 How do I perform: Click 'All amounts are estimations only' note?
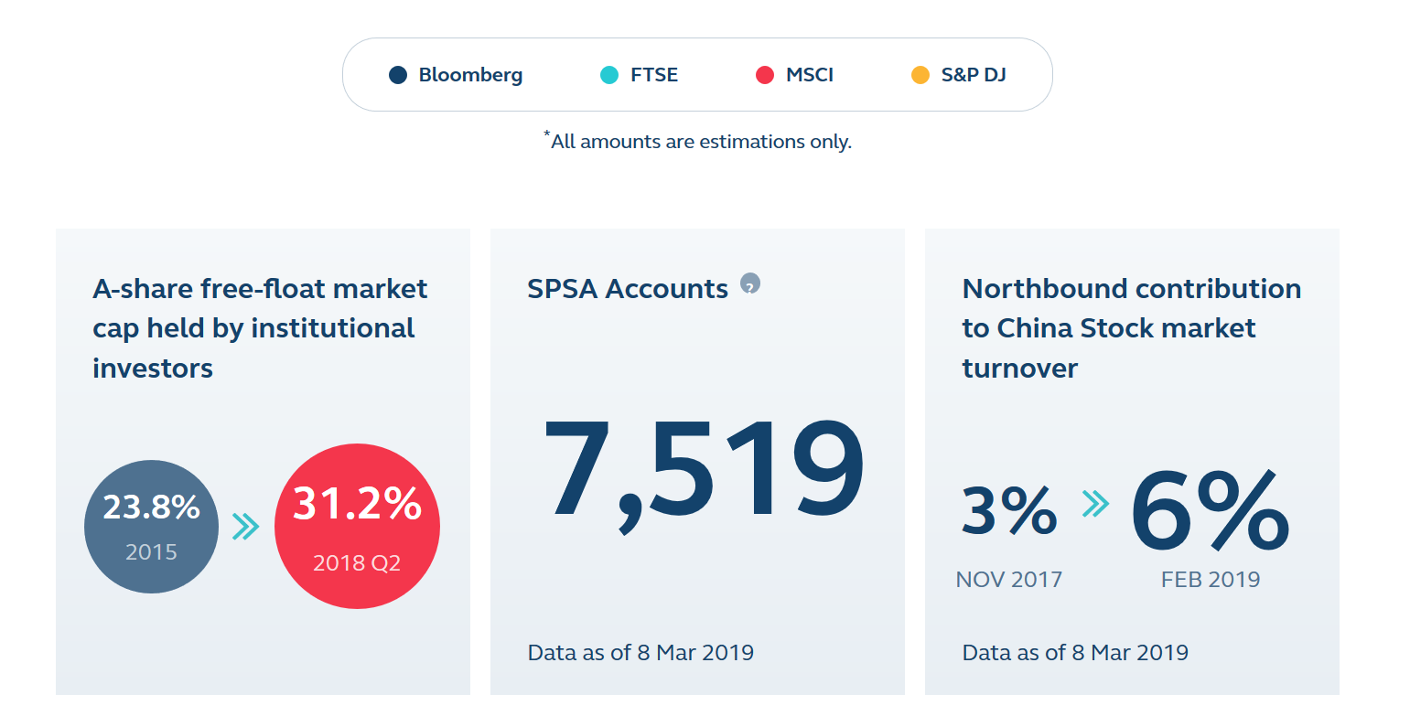697,141
